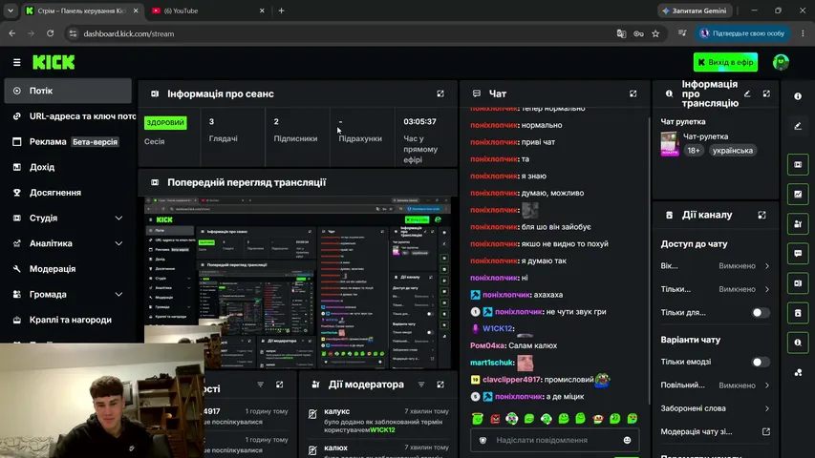Click the Надіслати повідомлення chat input
Viewport: 815px width, 458px height.
pyautogui.click(x=554, y=440)
